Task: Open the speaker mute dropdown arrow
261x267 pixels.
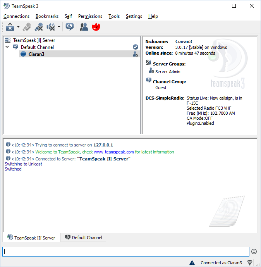Action: tap(59, 27)
